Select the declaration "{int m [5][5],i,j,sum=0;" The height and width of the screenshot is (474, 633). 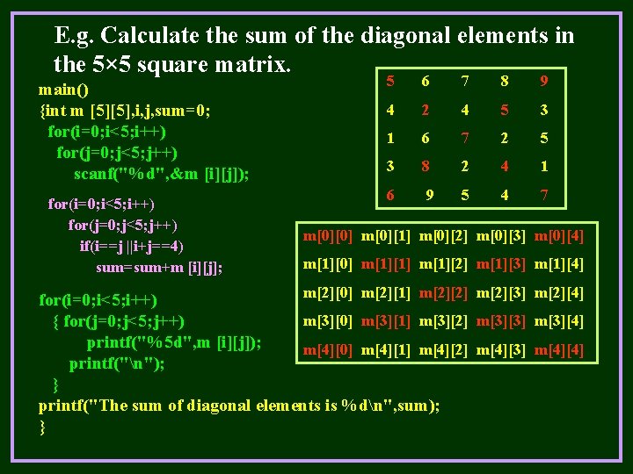[125, 111]
